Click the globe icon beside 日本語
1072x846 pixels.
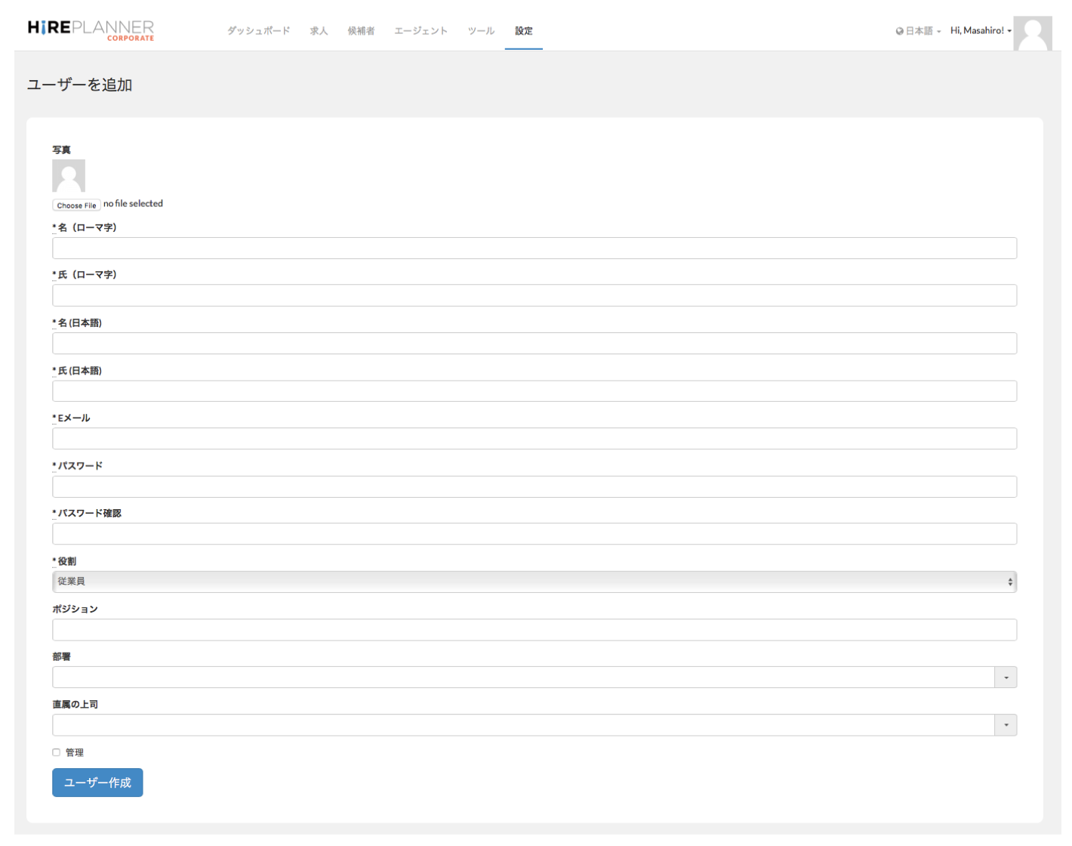coord(899,31)
